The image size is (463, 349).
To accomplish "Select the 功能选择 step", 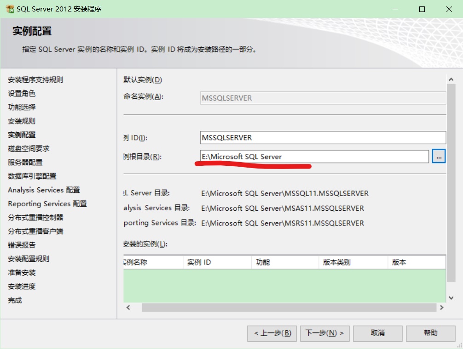I will 22,107.
